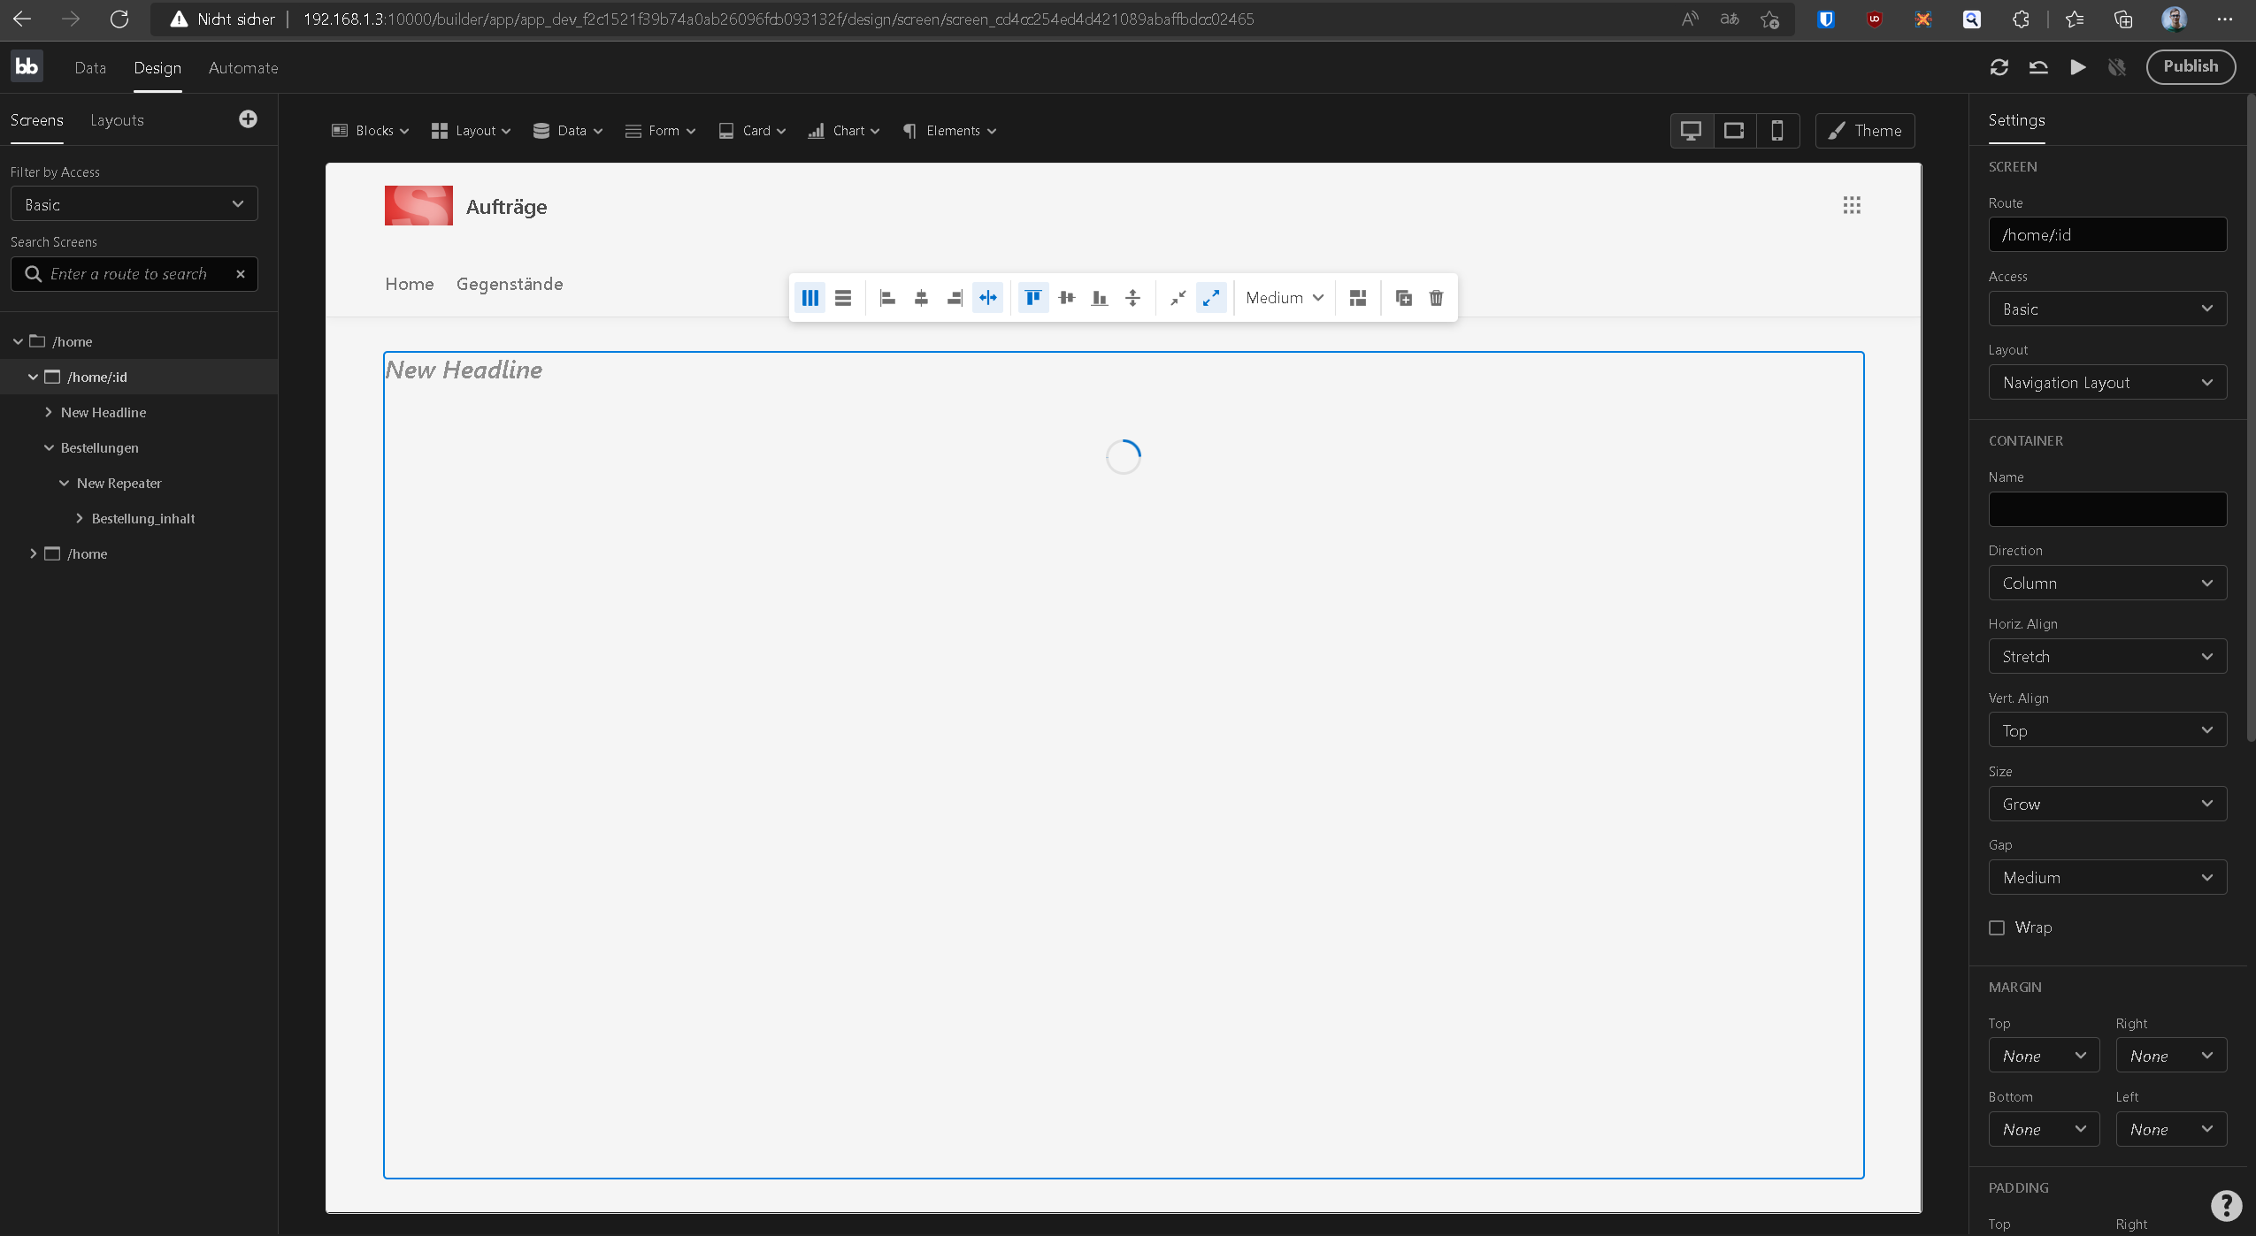This screenshot has width=2256, height=1236.
Task: Delete the selected container with trash icon
Action: pos(1436,298)
